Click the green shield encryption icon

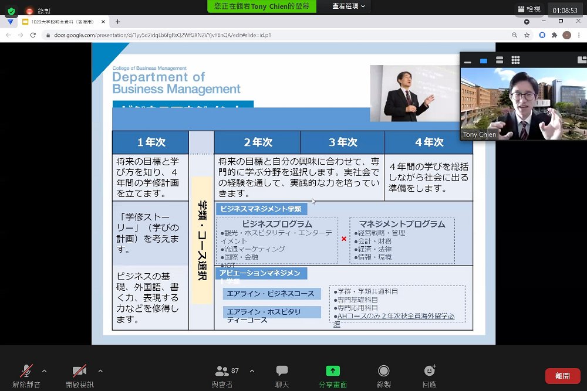[11, 11]
